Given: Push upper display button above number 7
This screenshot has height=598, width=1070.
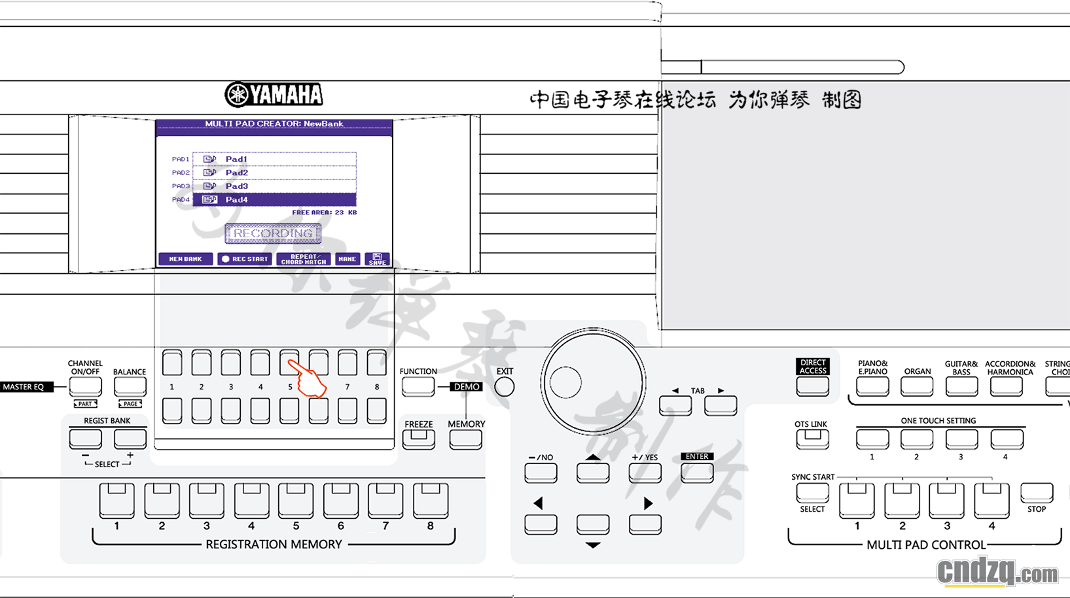Looking at the screenshot, I should tap(348, 363).
